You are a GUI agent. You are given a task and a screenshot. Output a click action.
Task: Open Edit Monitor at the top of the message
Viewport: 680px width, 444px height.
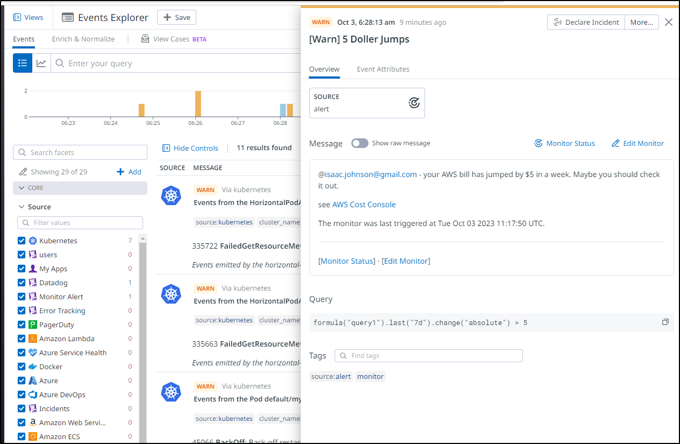637,143
